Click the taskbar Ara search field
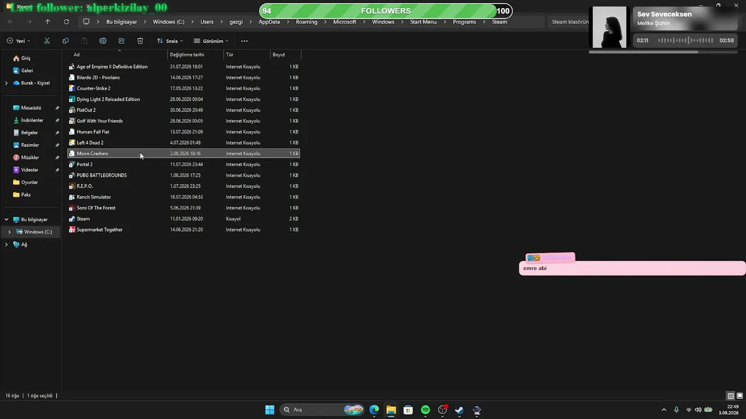The image size is (746, 419). point(322,410)
